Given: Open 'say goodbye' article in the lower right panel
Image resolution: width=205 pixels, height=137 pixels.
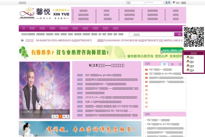Looking at the screenshot, I should coord(163,124).
